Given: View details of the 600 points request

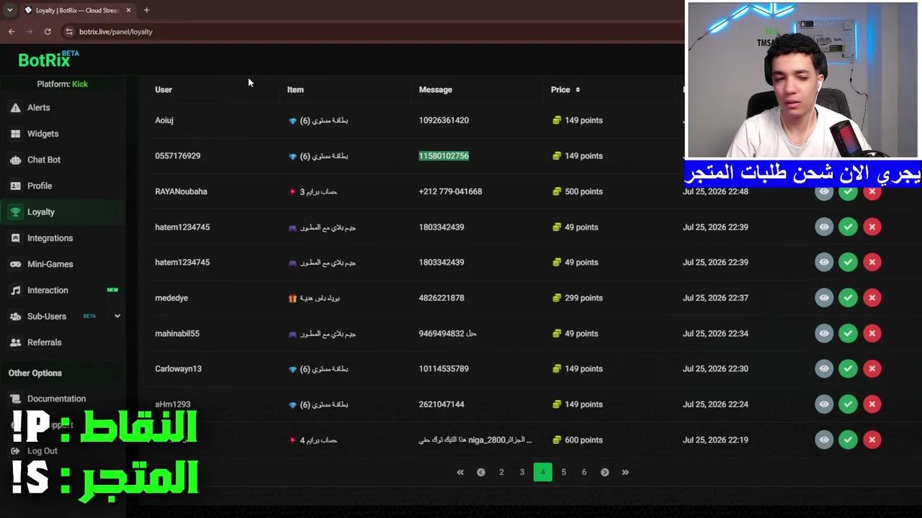Looking at the screenshot, I should [x=824, y=440].
